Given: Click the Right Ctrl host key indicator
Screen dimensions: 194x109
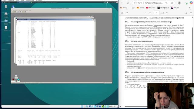Looking at the screenshot, I should 112,106.
